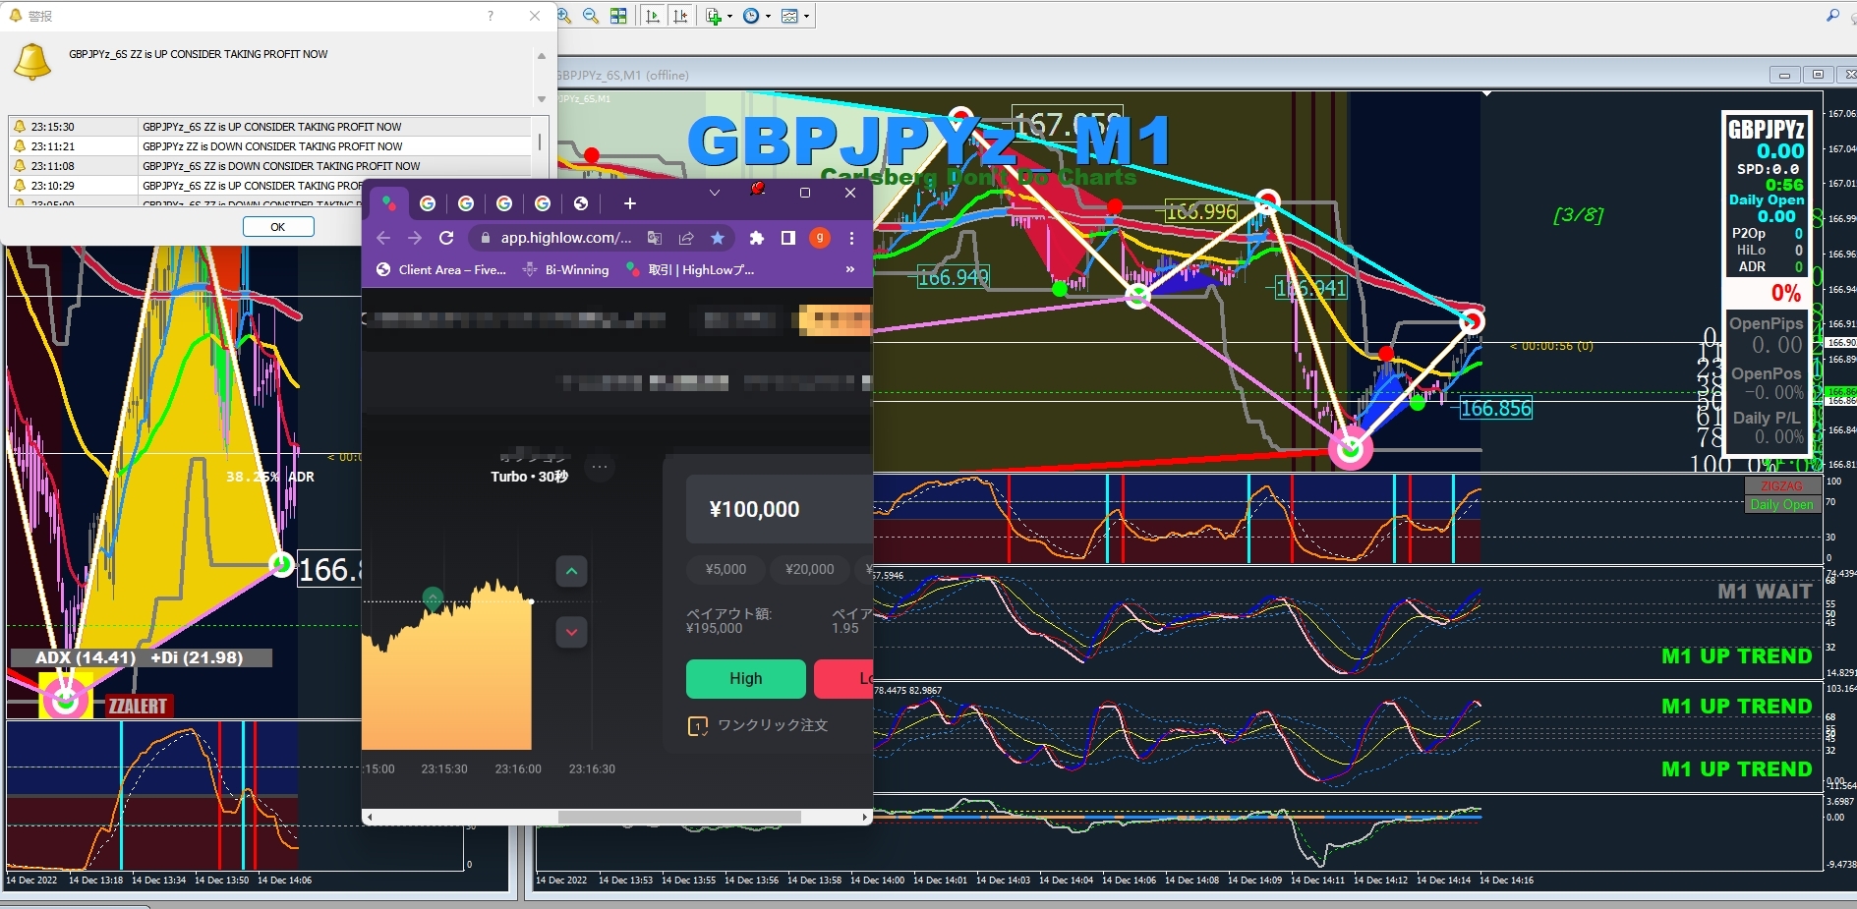Open the periodicity clock icon
The image size is (1857, 909).
[x=751, y=16]
